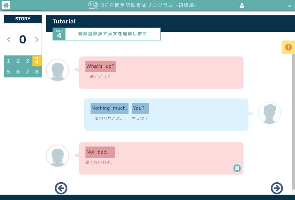Open the transcript note icon on Not bad bubble
The height and width of the screenshot is (200, 295).
[237, 168]
